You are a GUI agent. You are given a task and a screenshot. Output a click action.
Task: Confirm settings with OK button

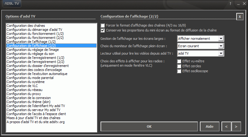[149, 127]
